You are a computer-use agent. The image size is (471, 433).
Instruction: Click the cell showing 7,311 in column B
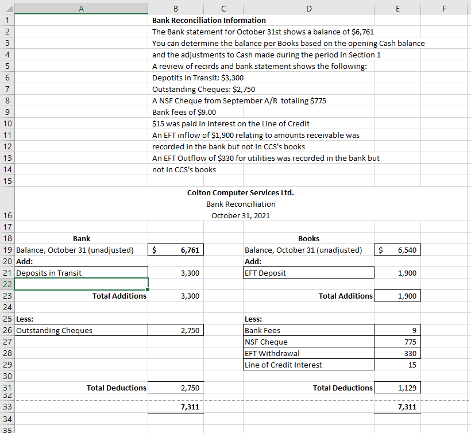[176, 407]
